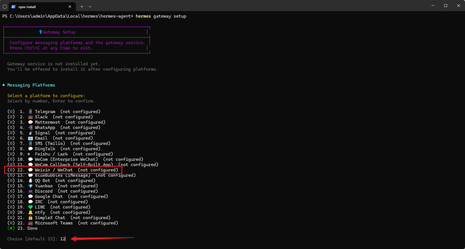
Task: Click the Feishu / Lark diamond icon
Action: 29,154
